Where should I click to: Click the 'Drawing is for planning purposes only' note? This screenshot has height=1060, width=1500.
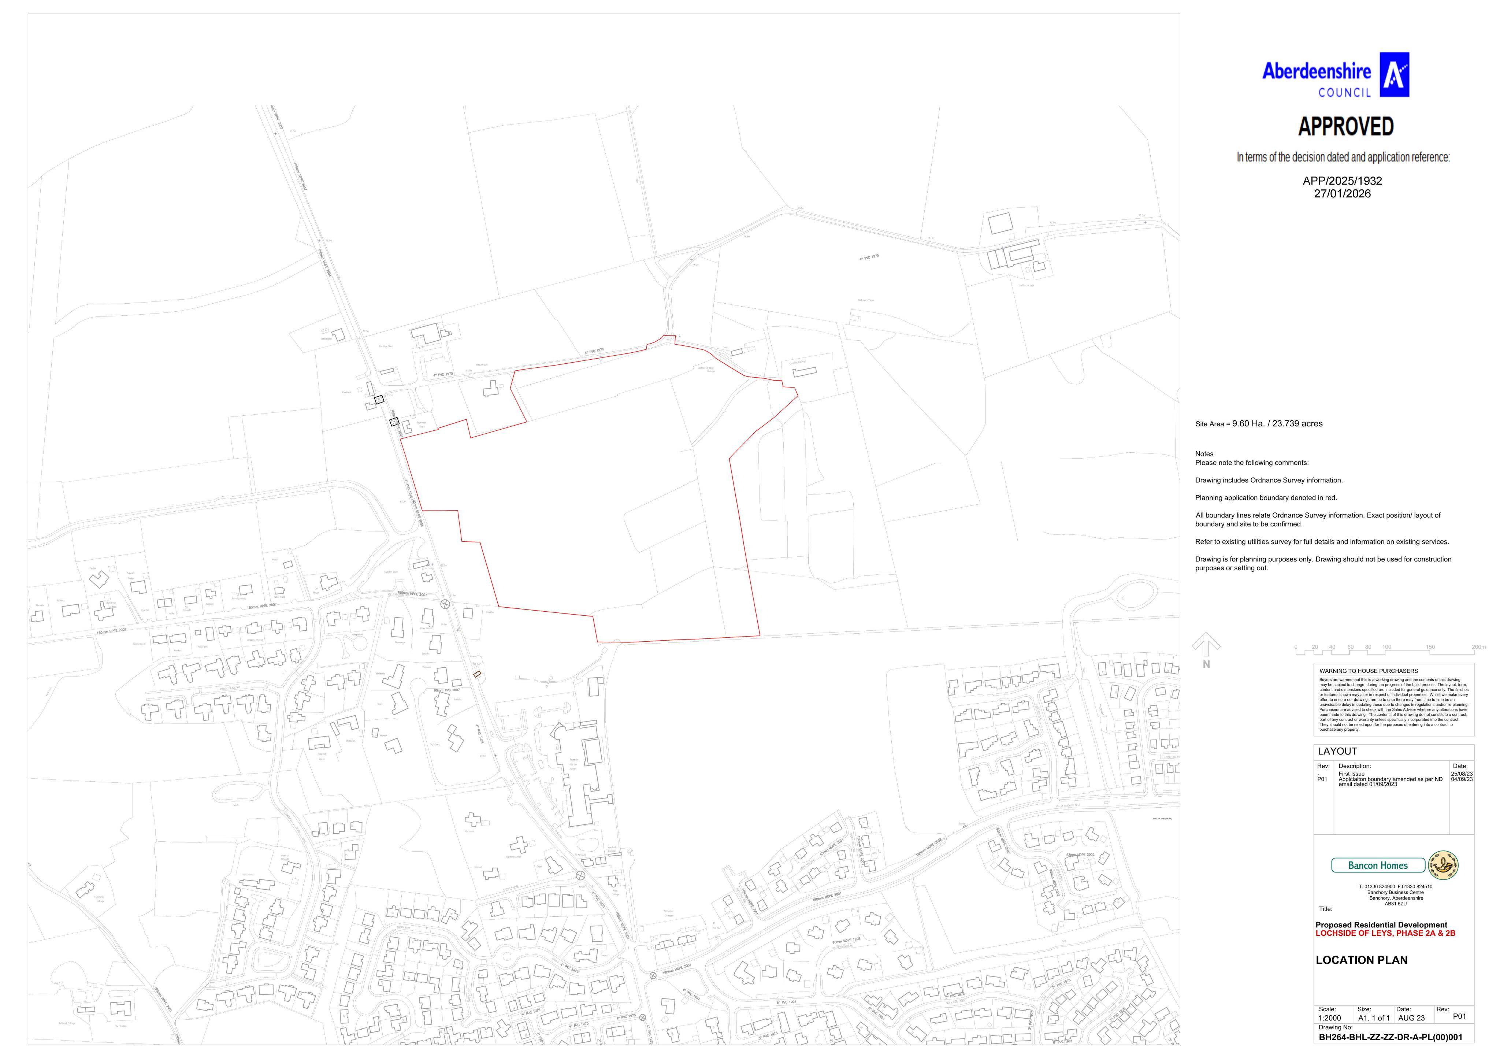point(1323,563)
